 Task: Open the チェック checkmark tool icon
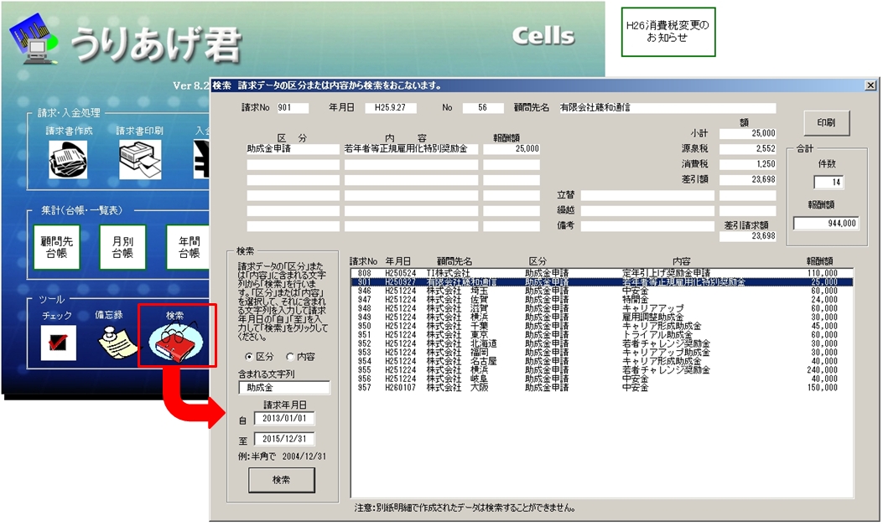(58, 342)
